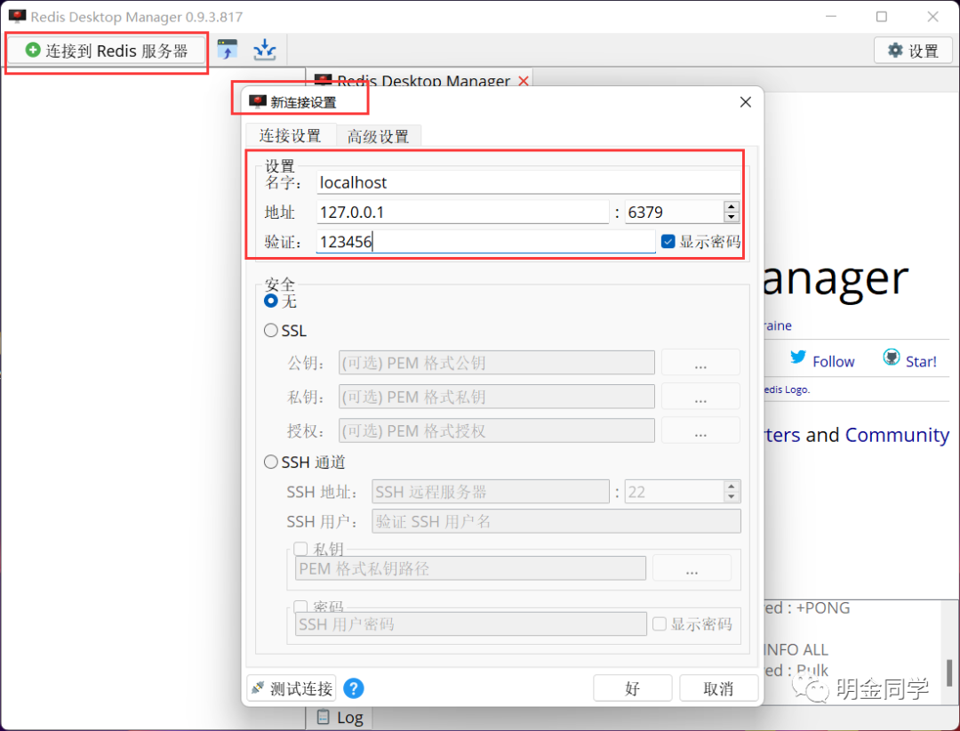Click the SSH port 22 stepper down arrow

[x=731, y=496]
